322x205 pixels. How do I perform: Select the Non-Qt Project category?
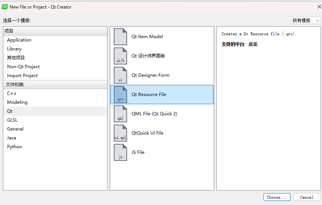pyautogui.click(x=55, y=67)
